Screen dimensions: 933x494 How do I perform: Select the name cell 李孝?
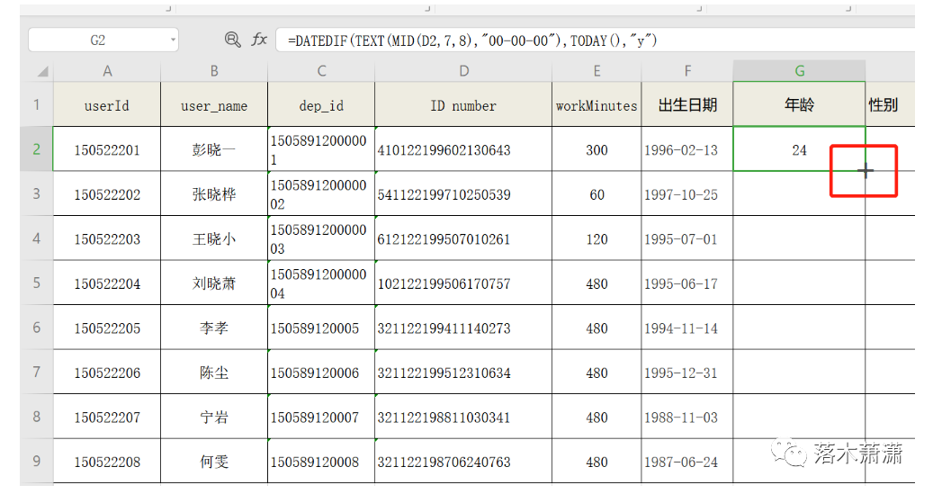click(214, 328)
